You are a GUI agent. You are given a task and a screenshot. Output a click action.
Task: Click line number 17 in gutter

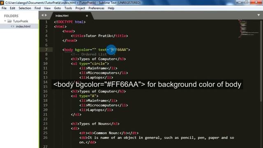pyautogui.click(x=45, y=96)
